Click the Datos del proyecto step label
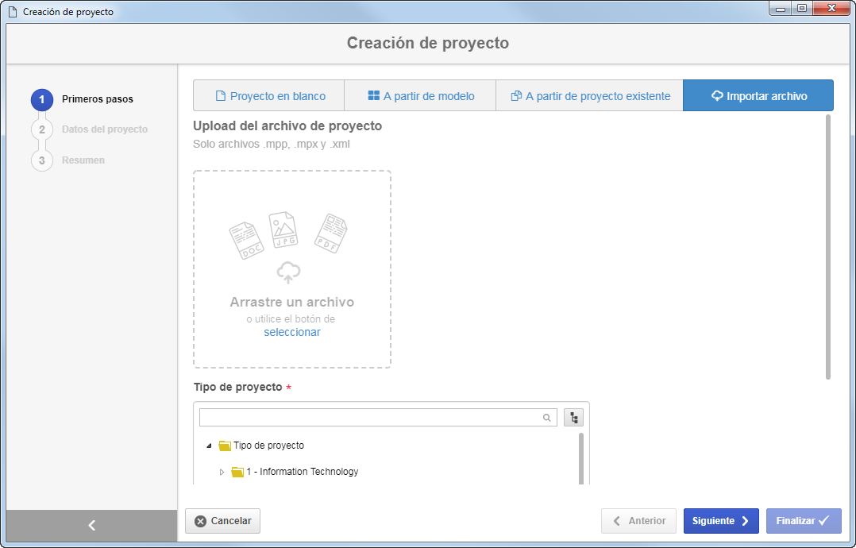 tap(105, 129)
